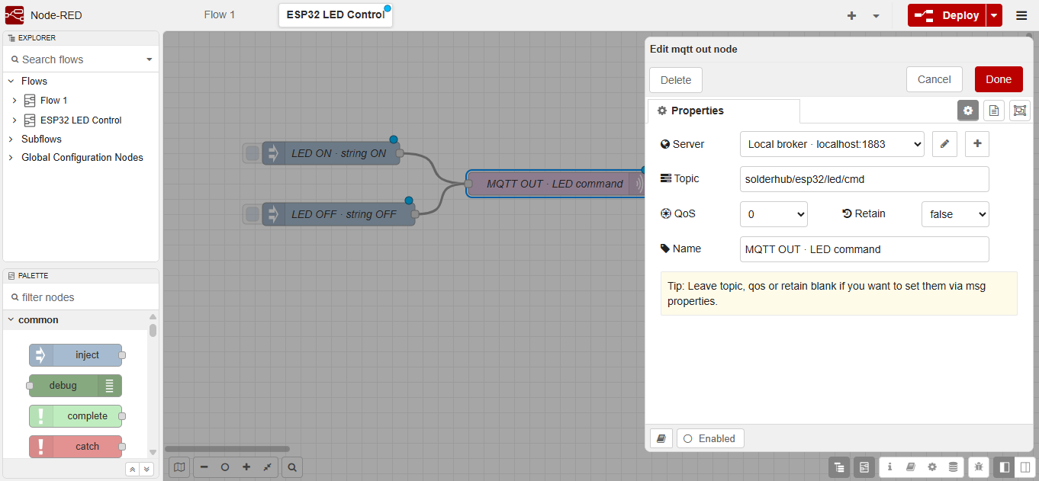Open the hamburger main menu

pos(1021,15)
